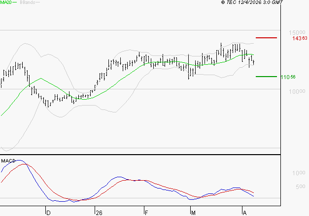Image resolution: width=309 pixels, height=216 pixels.
Task: Click the 100.00 price axis label
Action: 297,91
